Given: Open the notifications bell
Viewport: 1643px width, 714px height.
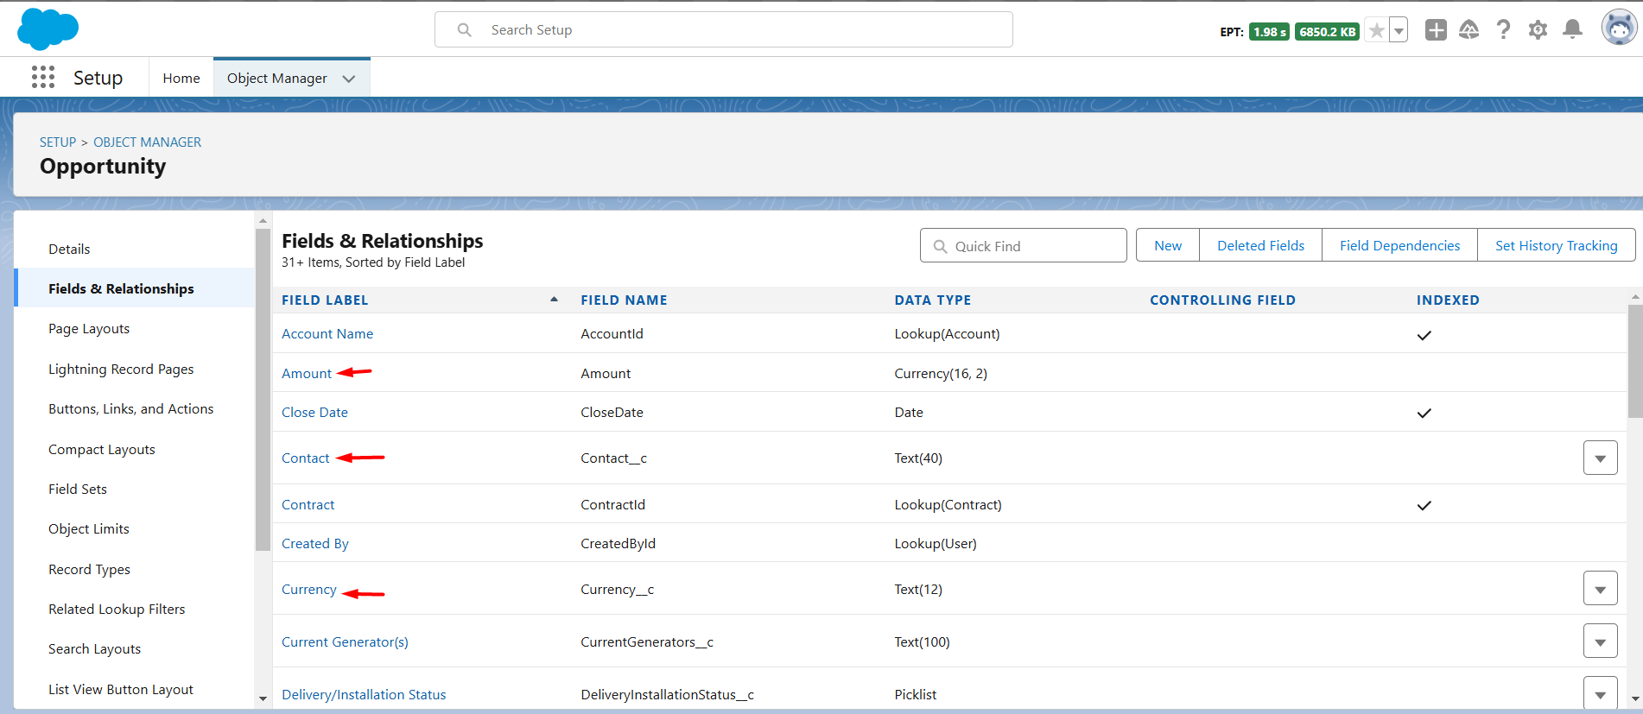Looking at the screenshot, I should pyautogui.click(x=1573, y=30).
